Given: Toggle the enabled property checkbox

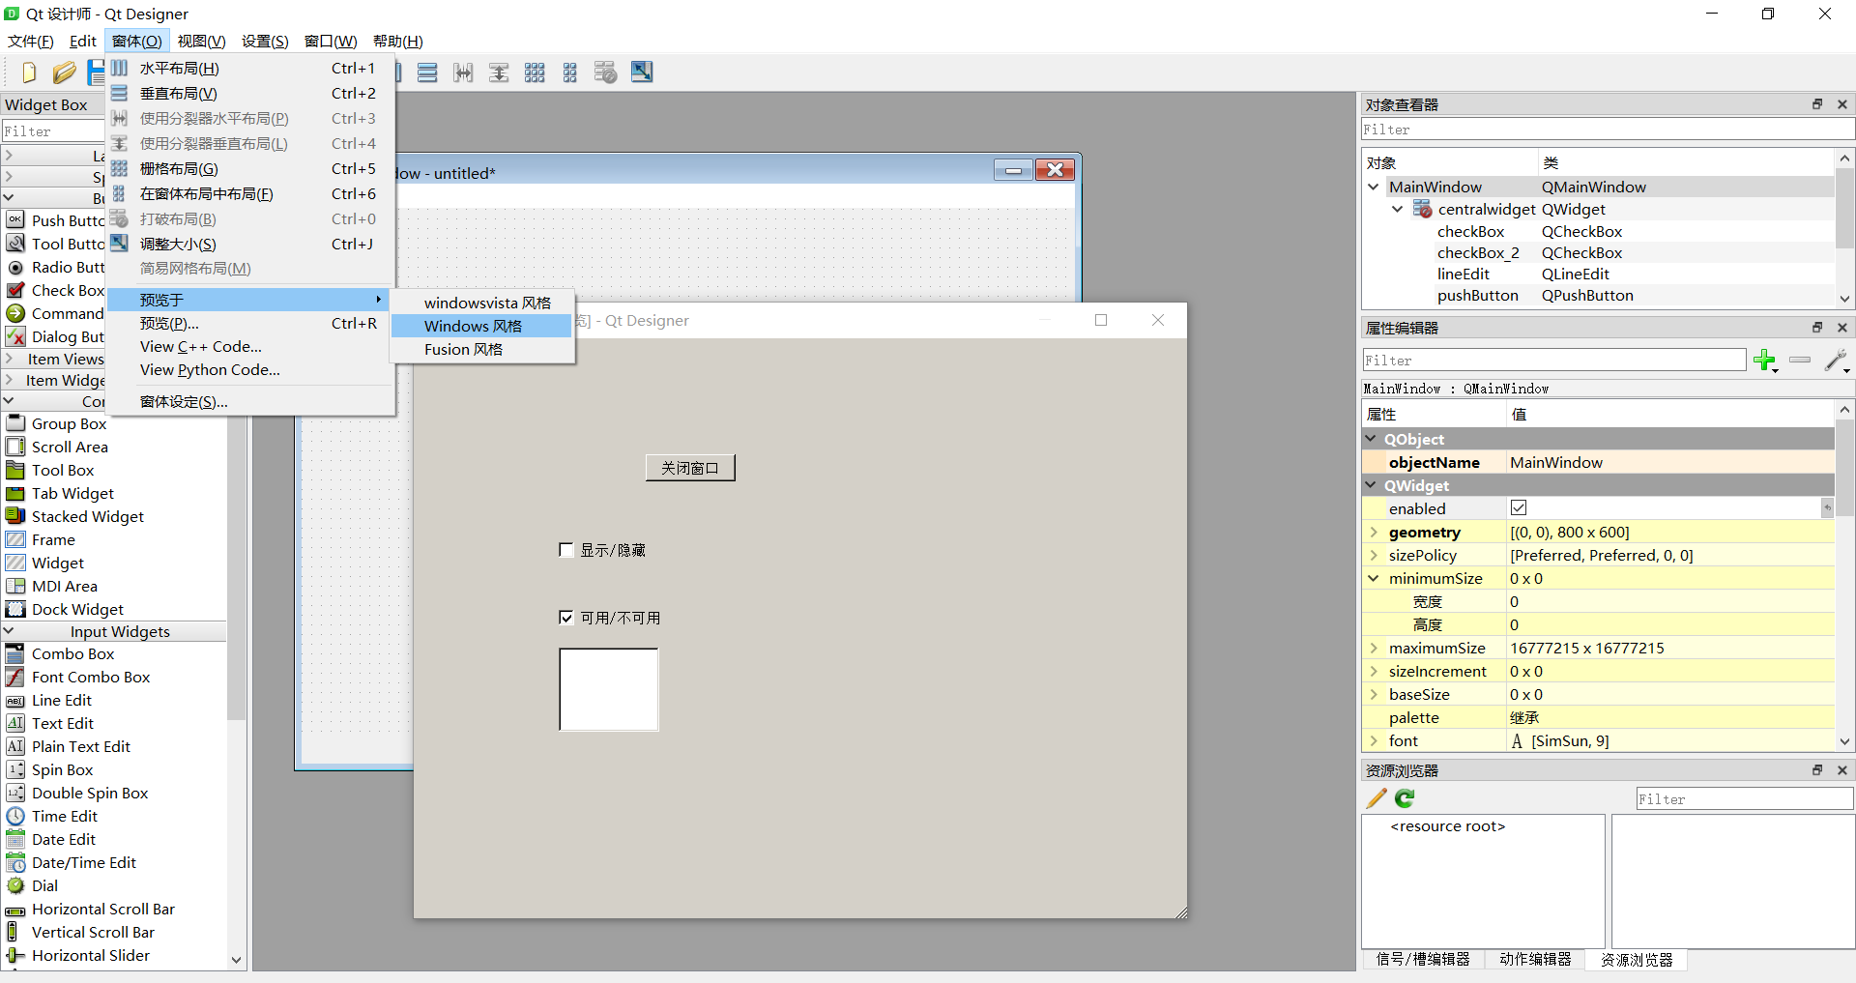Looking at the screenshot, I should [x=1519, y=508].
